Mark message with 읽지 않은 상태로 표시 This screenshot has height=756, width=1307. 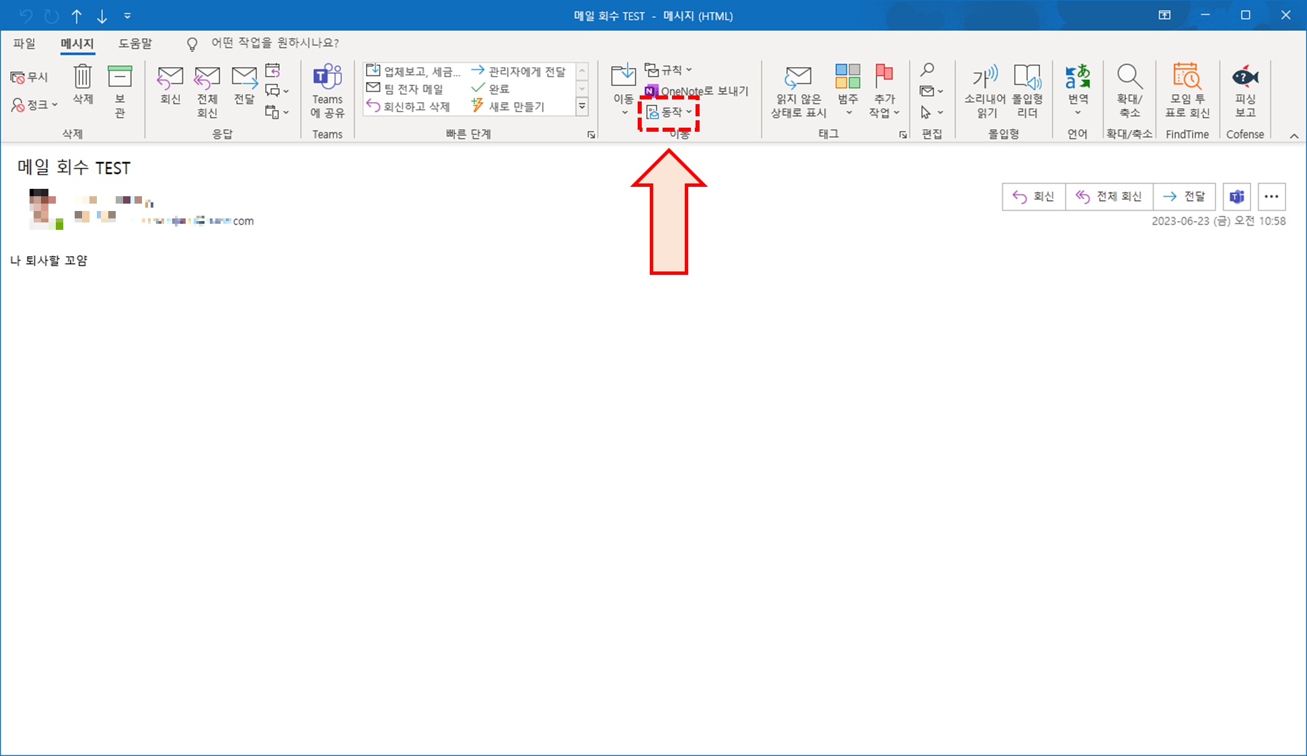click(797, 91)
